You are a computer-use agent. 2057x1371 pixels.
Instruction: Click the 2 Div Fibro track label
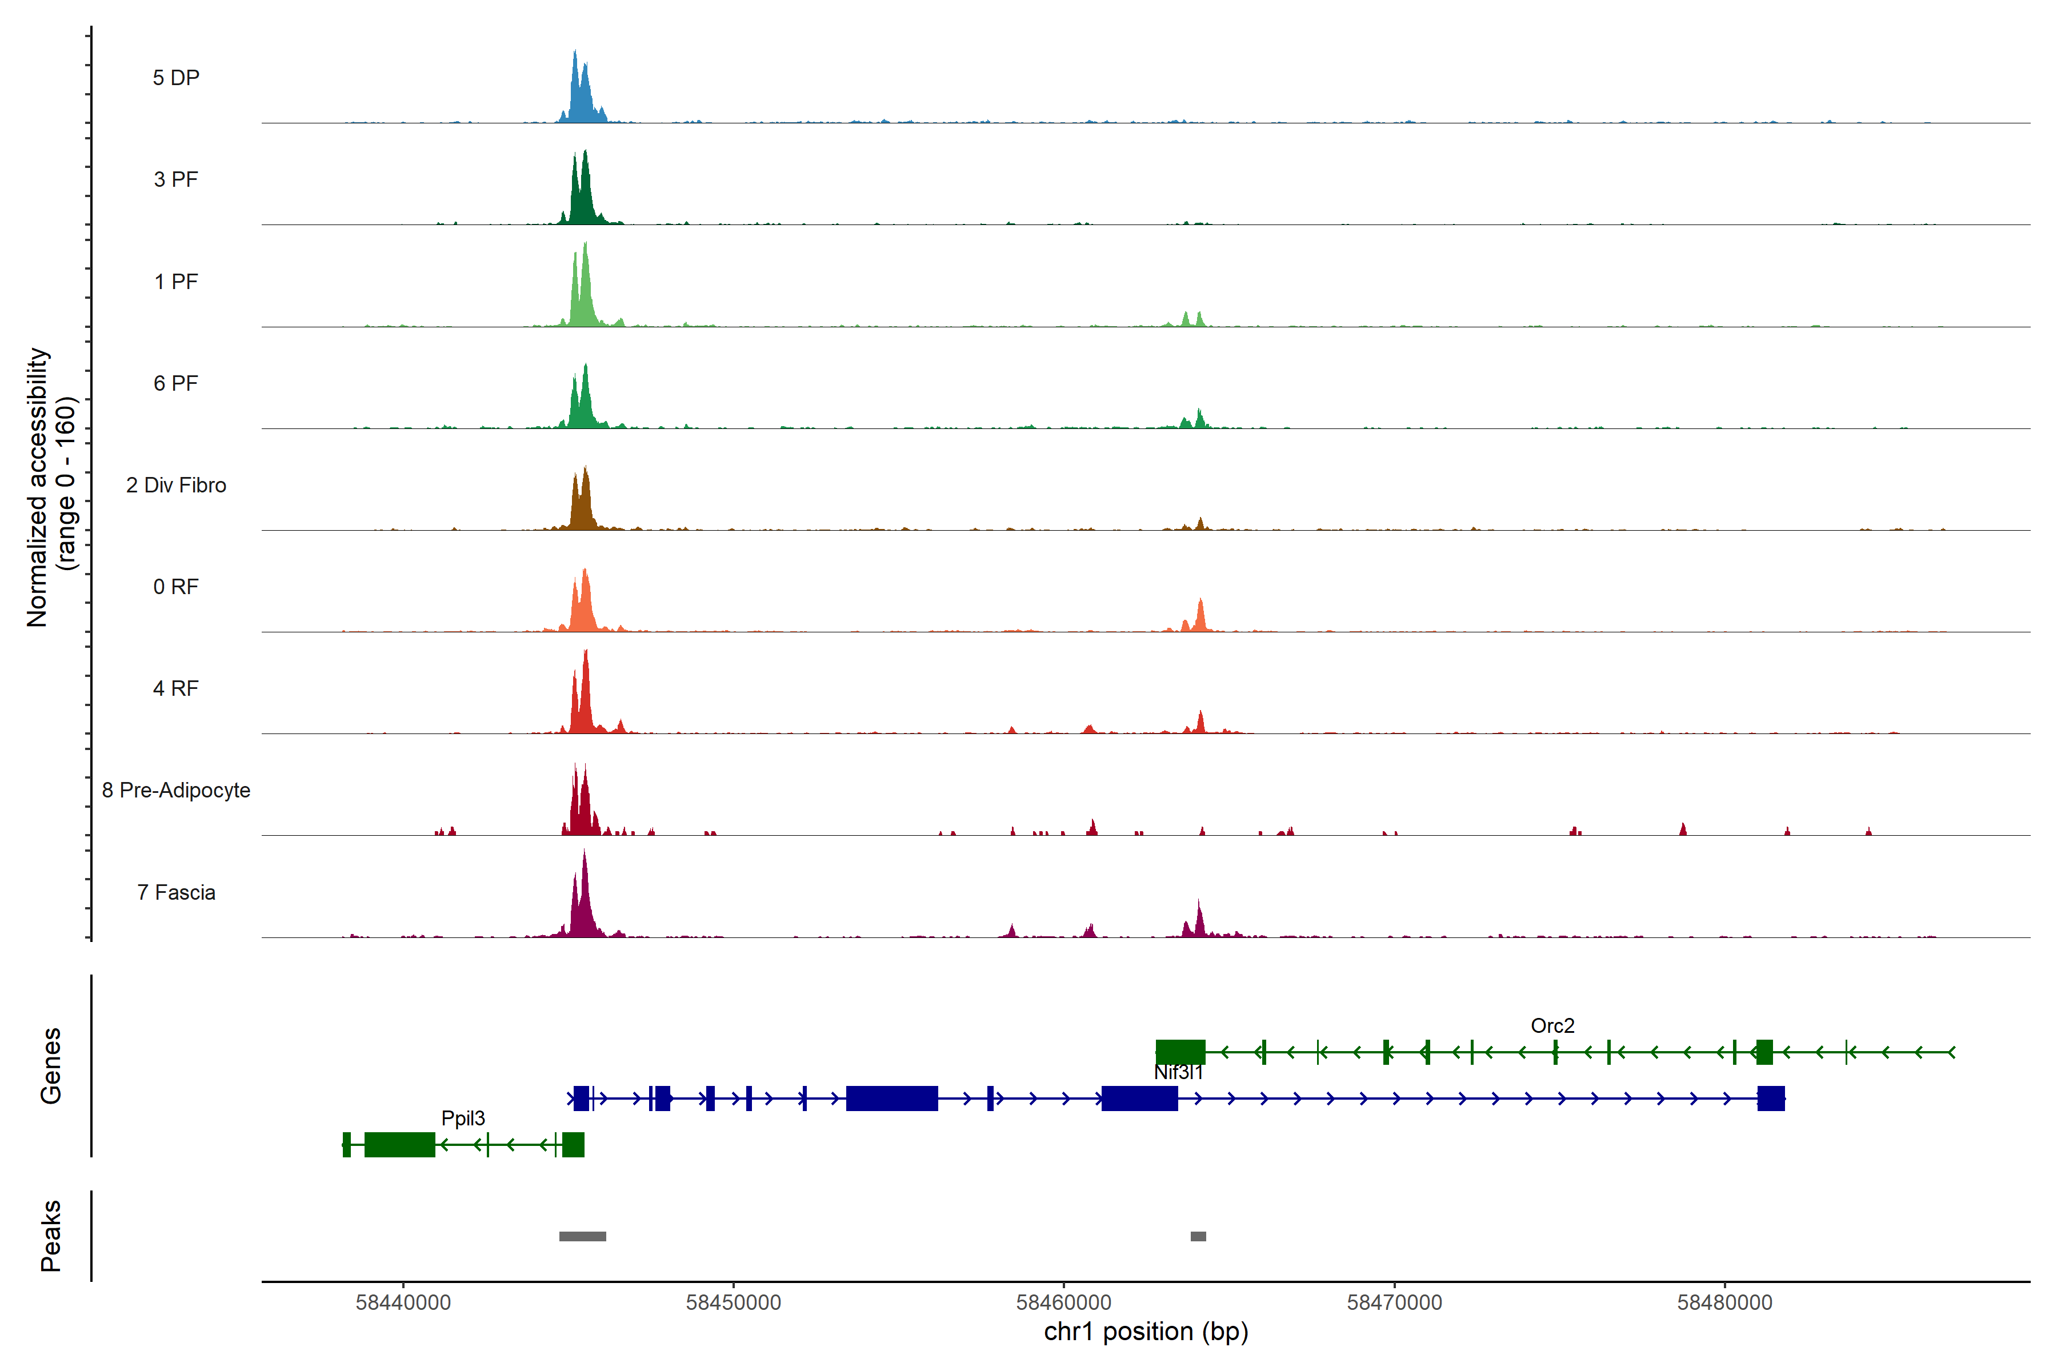tap(176, 484)
